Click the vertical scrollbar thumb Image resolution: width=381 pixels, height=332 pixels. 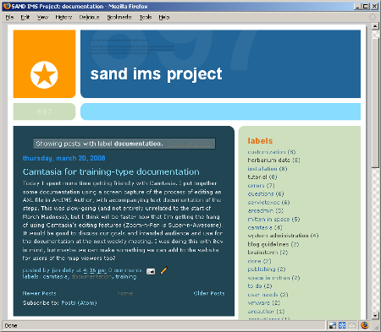(375, 103)
